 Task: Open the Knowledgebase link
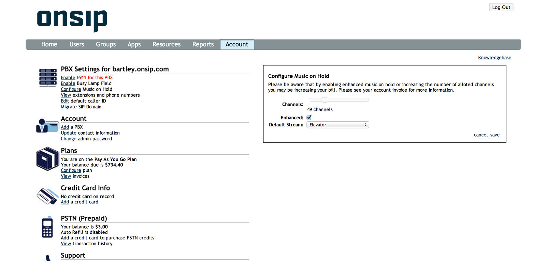[494, 58]
